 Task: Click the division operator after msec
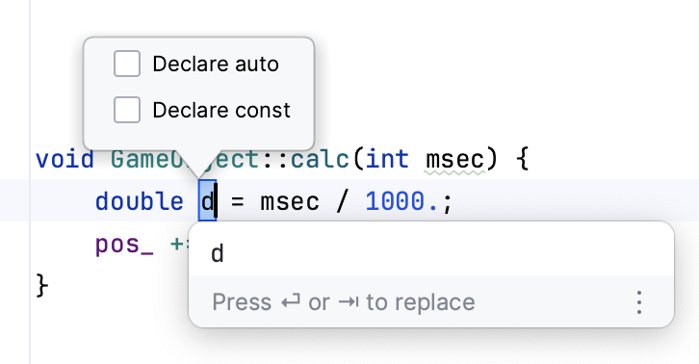click(x=342, y=201)
